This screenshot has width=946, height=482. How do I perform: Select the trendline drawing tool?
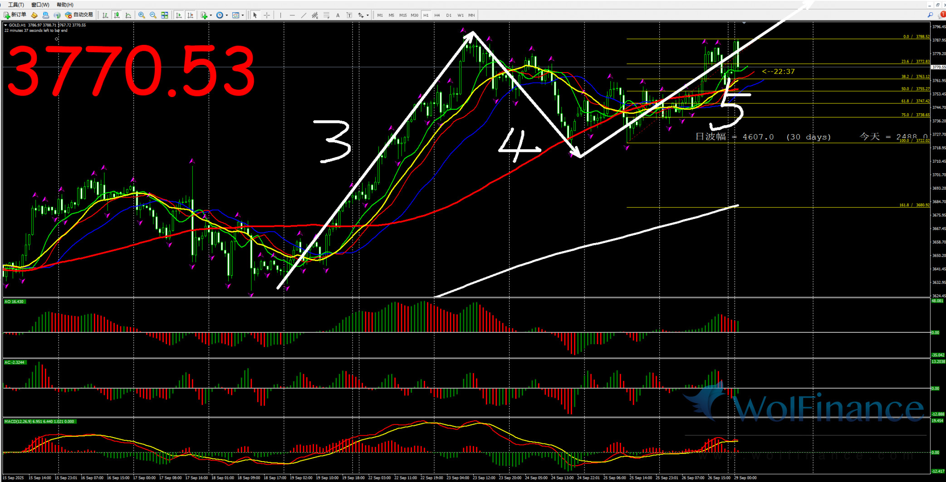pyautogui.click(x=304, y=15)
